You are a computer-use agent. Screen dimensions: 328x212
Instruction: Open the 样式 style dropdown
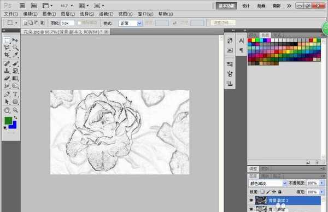click(x=130, y=23)
